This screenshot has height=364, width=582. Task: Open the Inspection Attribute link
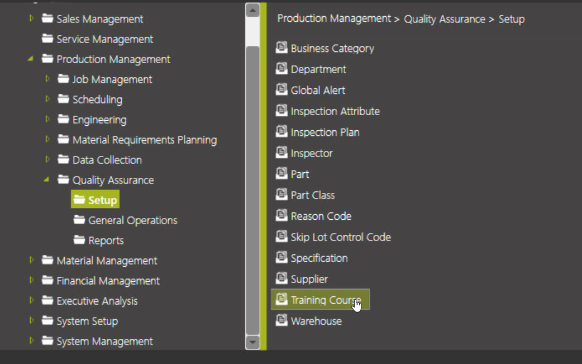click(x=335, y=111)
